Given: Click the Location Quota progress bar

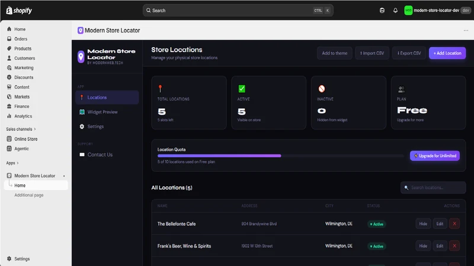Looking at the screenshot, I should click(x=280, y=155).
